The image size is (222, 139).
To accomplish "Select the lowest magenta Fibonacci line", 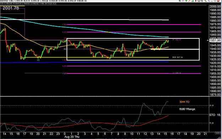I will coord(134,73).
